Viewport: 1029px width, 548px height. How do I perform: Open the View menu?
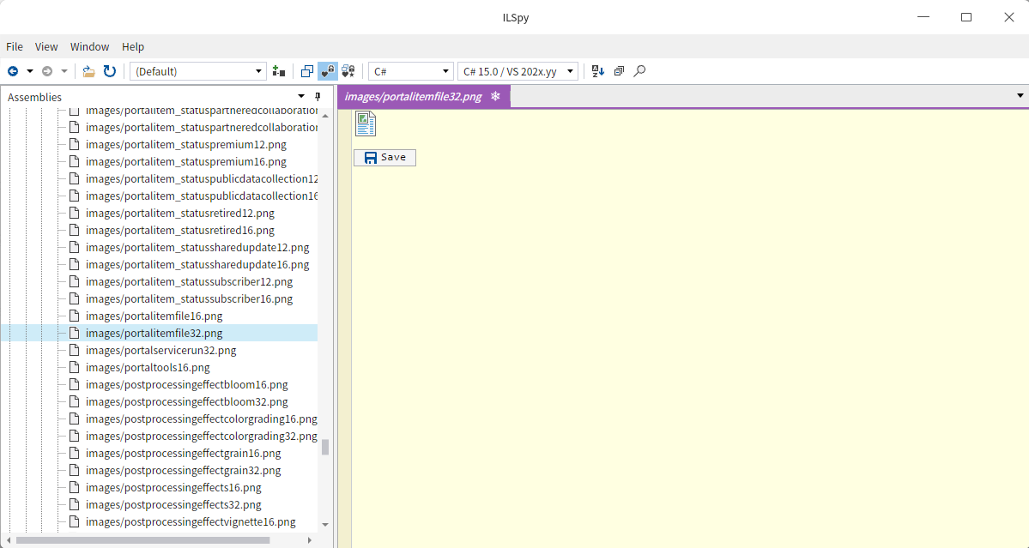pos(46,46)
